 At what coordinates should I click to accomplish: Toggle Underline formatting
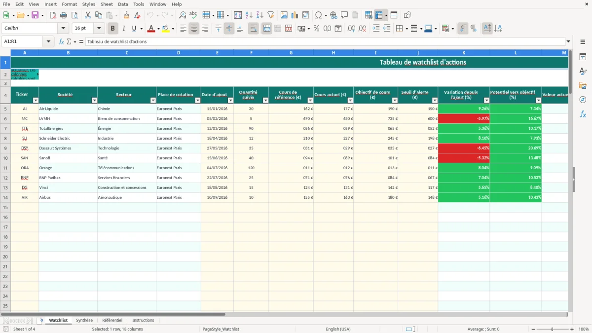point(135,29)
